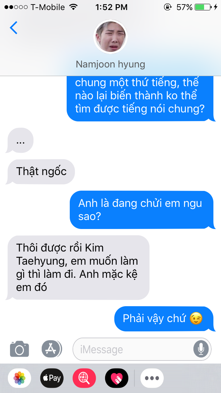
Task: Open the red globe search app
Action: tap(84, 378)
